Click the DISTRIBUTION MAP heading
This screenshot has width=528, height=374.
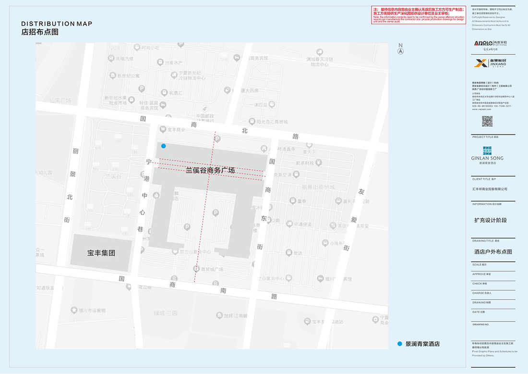[57, 24]
